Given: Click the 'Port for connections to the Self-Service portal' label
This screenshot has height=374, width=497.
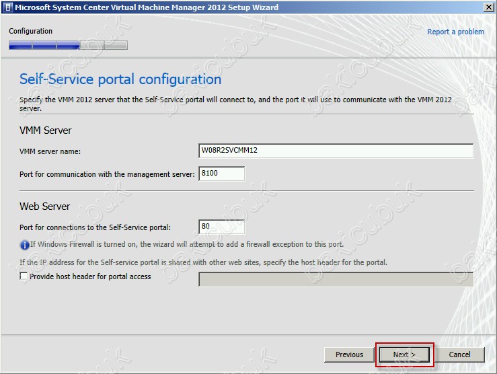Looking at the screenshot, I should pyautogui.click(x=95, y=227).
